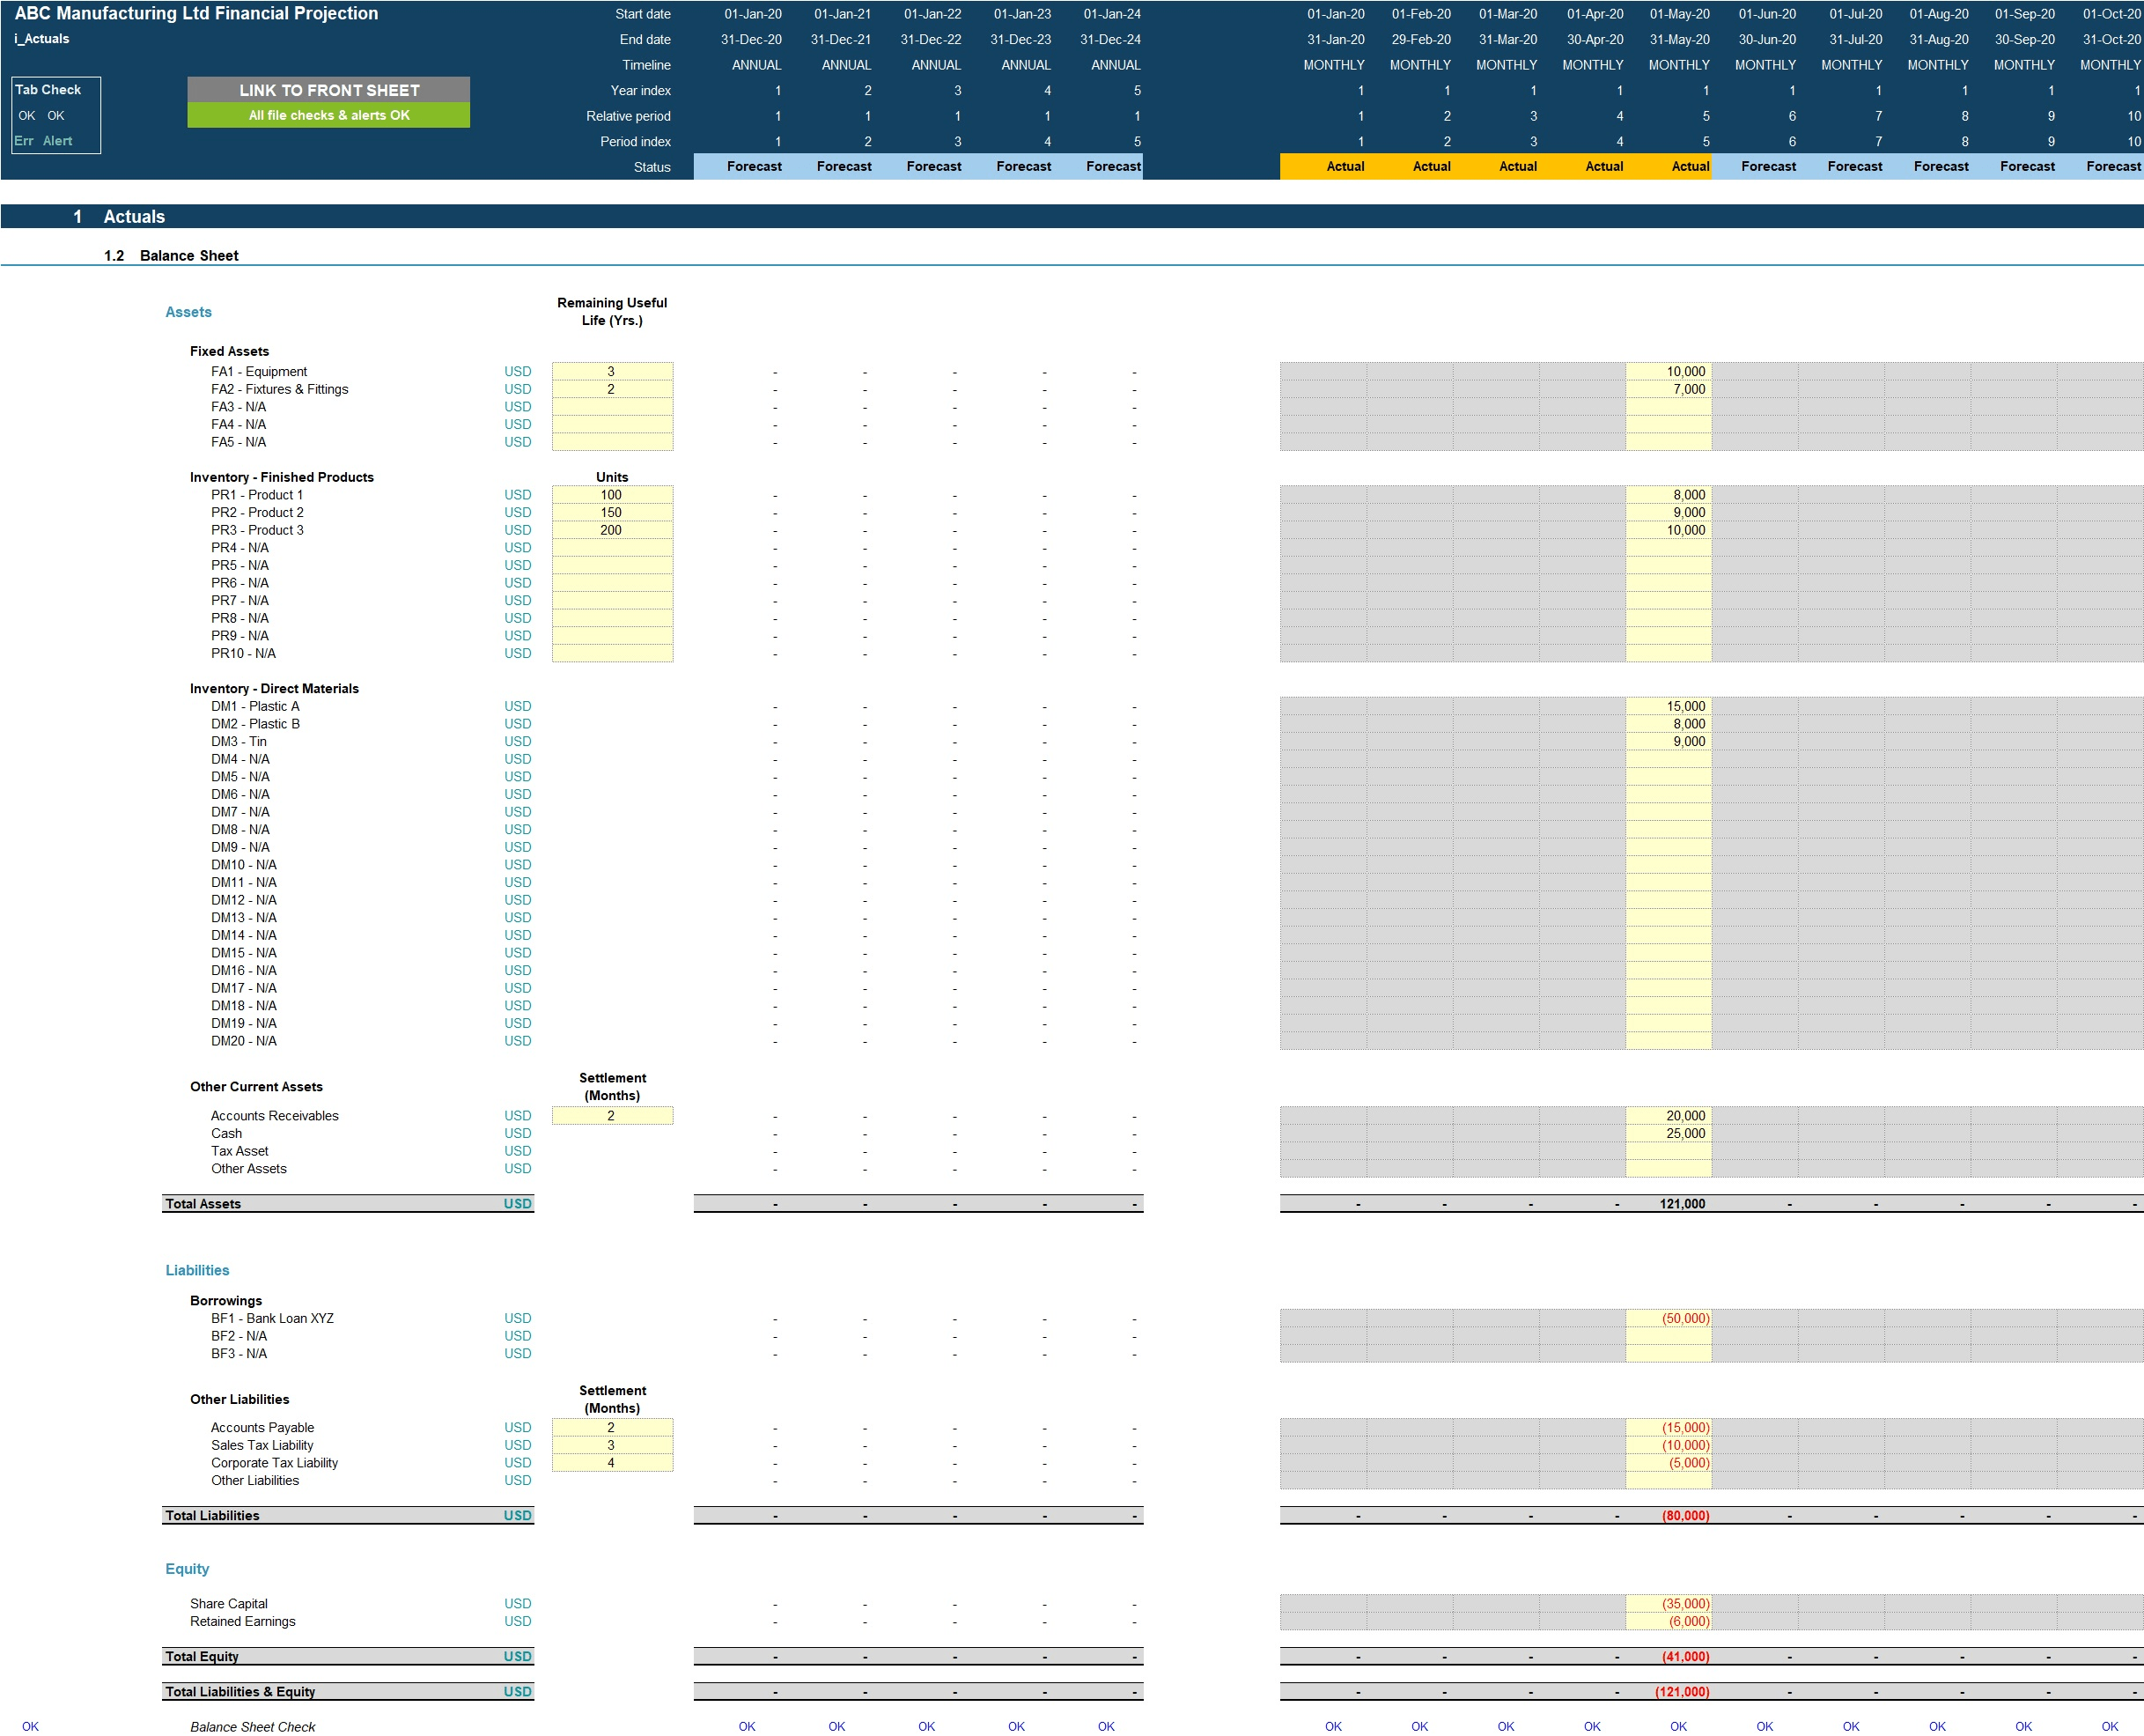This screenshot has width=2144, height=1736.
Task: Click the Retained Earnings value cell
Action: 1687,1621
